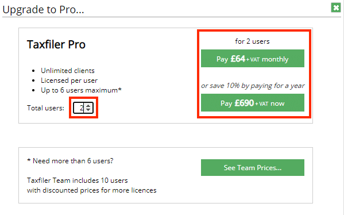Screen dimensions: 344x215
Task: Click 'Taxfiler Team includes 10 users' text
Action: [77, 181]
